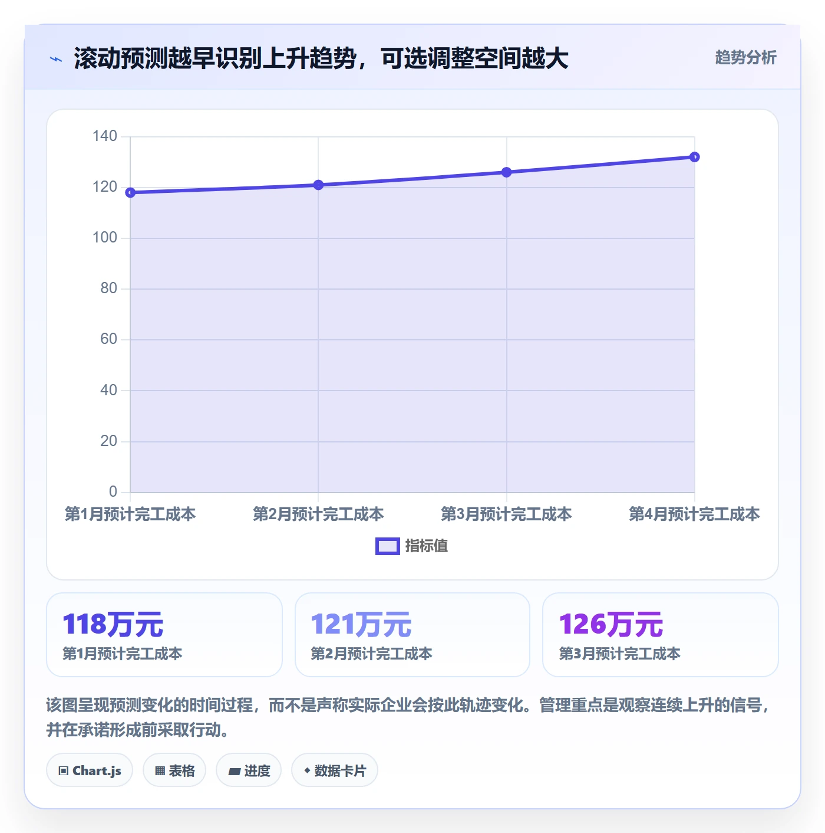Click the 表格 tag chip
This screenshot has width=825, height=833.
pos(174,770)
